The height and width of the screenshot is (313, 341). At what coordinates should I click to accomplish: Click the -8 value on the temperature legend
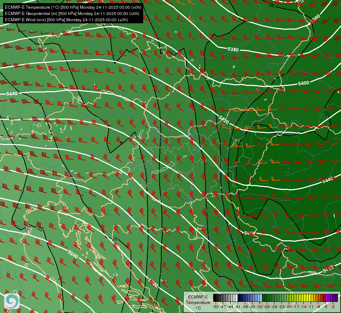tap(318, 307)
